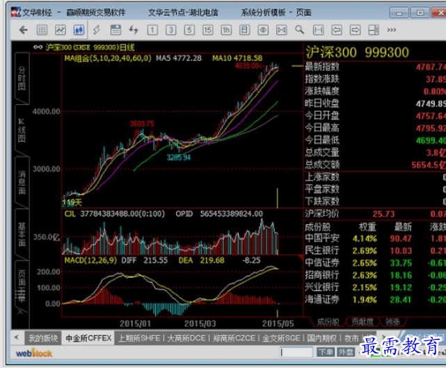The height and width of the screenshot is (368, 446).
Task: Click the MACD(12,26,9) indicator label
Action: tap(90, 260)
